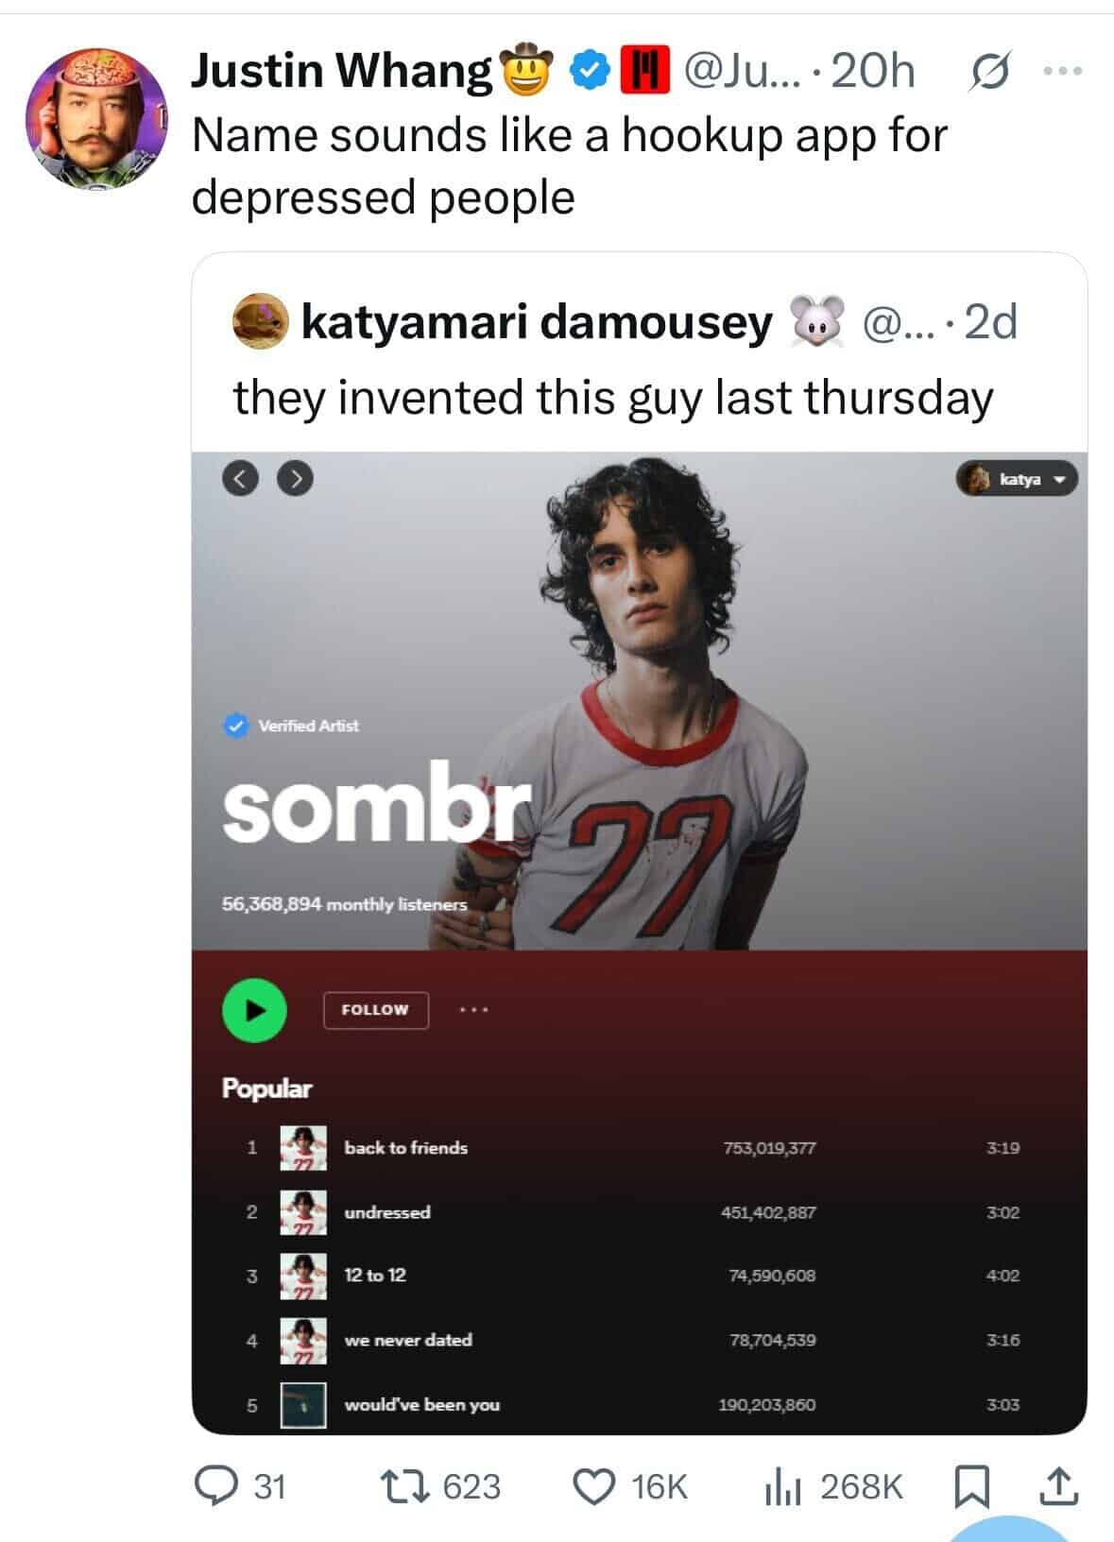
Task: Click the blue verified checkmark badge
Action: [x=591, y=71]
